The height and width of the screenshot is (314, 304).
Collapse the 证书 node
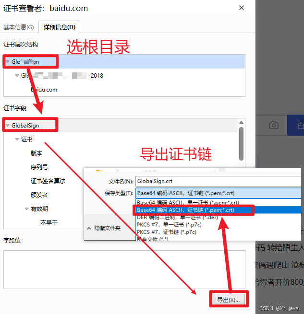click(17, 139)
